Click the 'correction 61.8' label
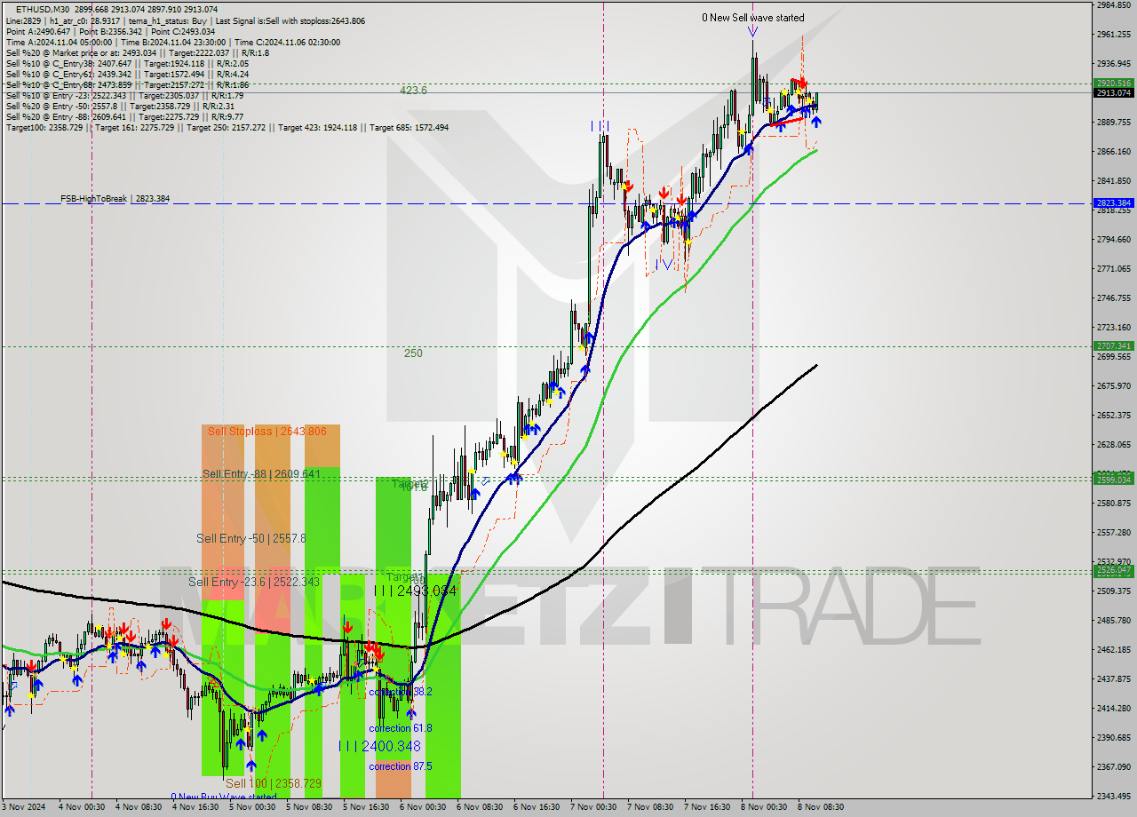This screenshot has height=817, width=1137. (x=400, y=728)
